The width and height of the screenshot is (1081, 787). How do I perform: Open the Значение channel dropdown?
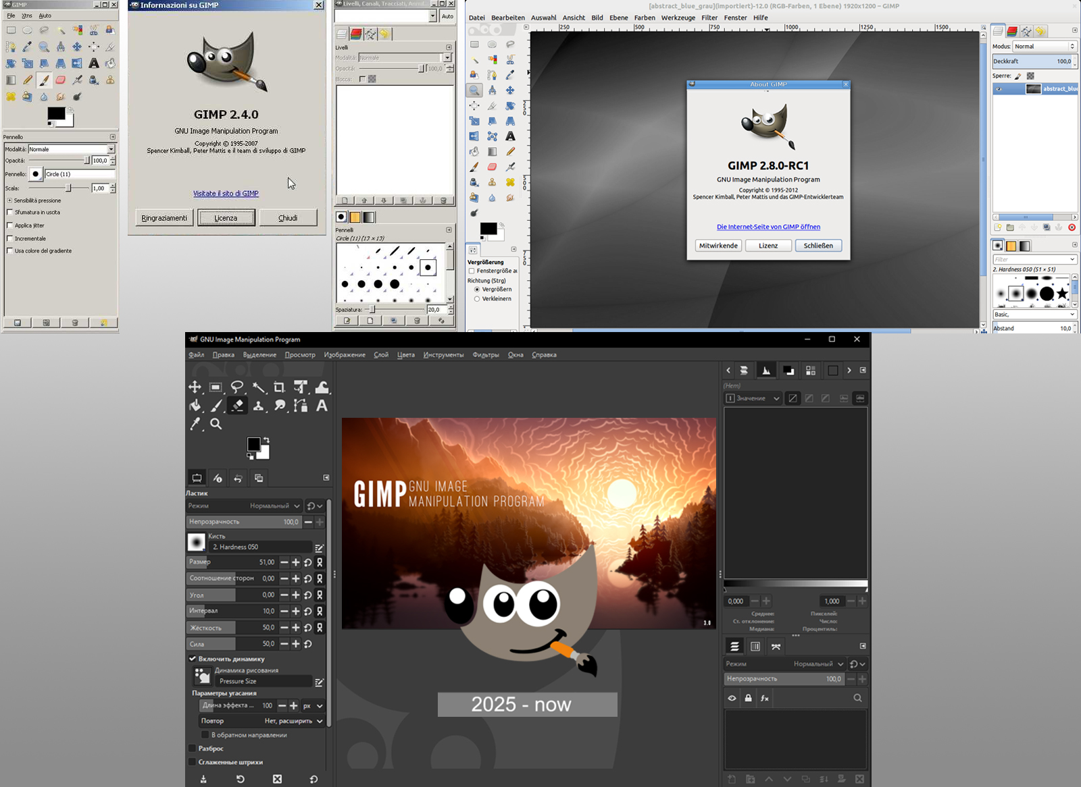pos(753,398)
